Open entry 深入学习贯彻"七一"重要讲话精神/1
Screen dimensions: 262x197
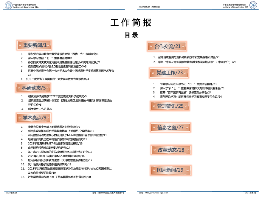50,58
